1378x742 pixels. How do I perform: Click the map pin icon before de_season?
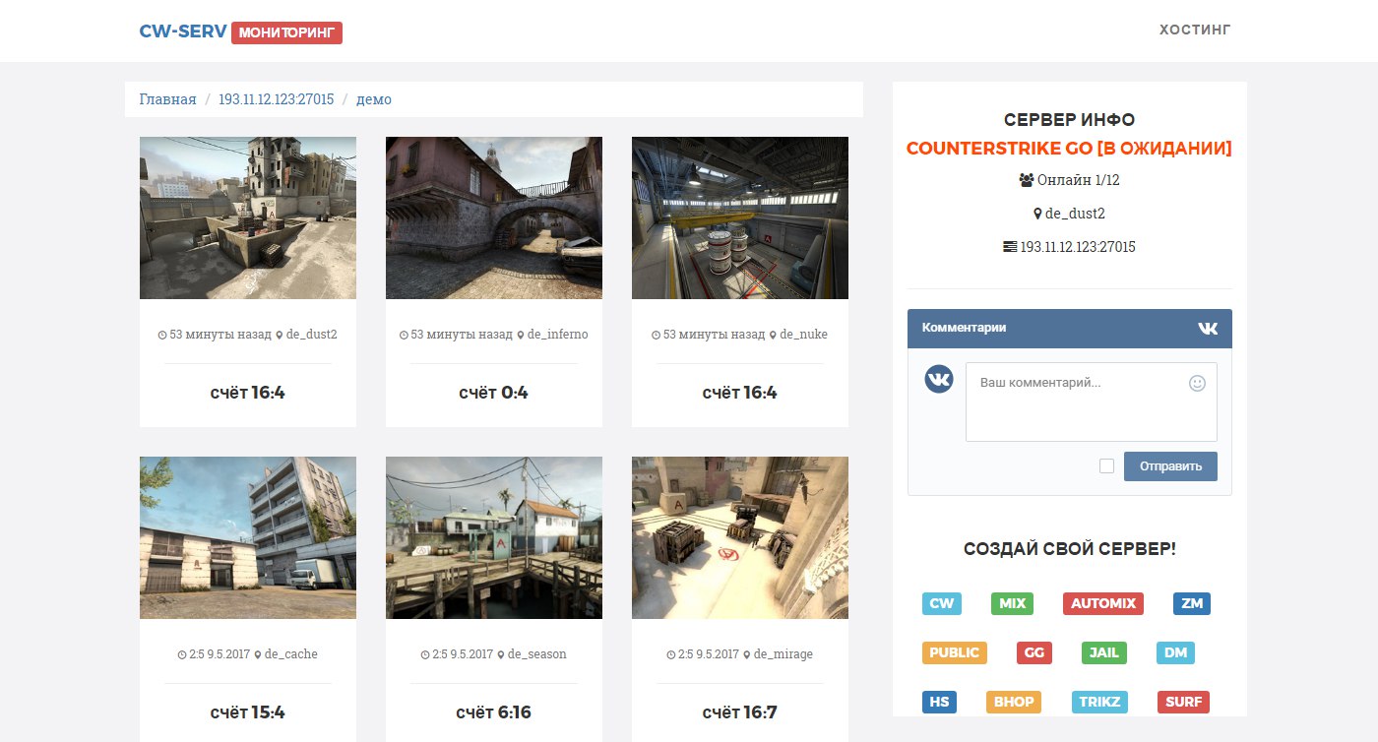point(500,655)
